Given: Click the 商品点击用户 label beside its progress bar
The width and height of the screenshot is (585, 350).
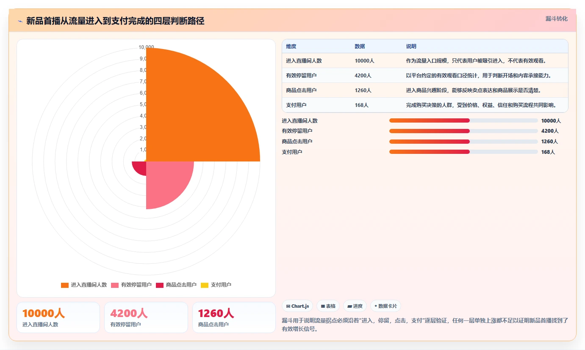Looking at the screenshot, I should pos(297,142).
